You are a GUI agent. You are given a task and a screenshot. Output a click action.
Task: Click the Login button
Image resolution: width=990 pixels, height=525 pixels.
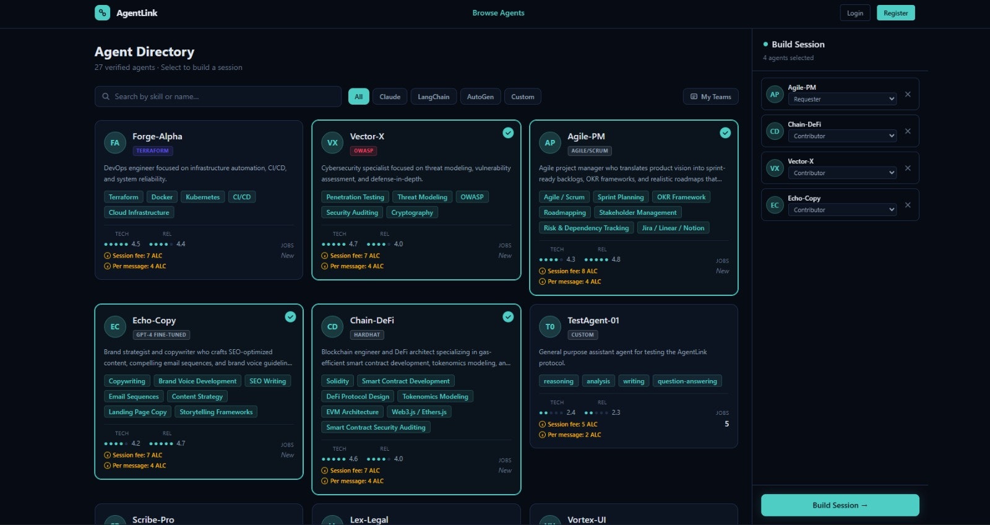(x=855, y=13)
